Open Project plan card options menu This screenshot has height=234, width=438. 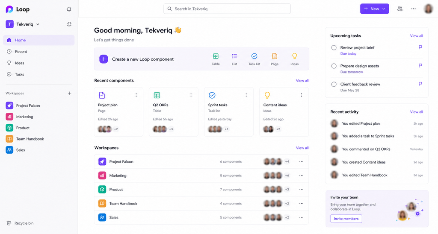point(136,95)
